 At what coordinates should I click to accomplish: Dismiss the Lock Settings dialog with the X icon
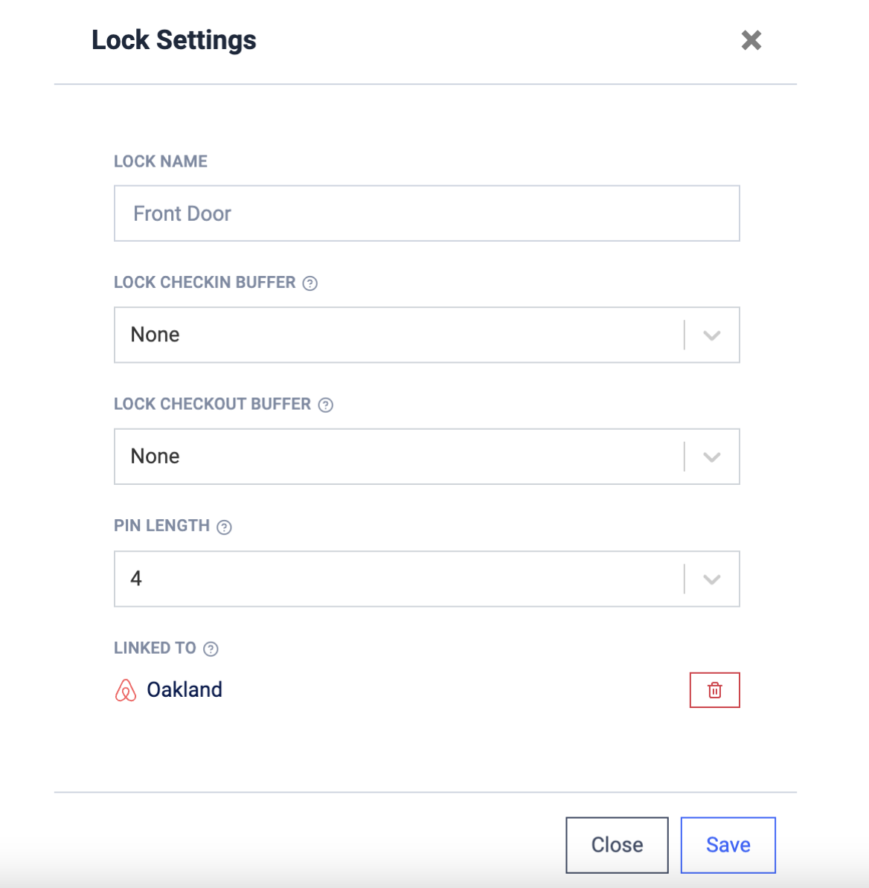tap(751, 40)
